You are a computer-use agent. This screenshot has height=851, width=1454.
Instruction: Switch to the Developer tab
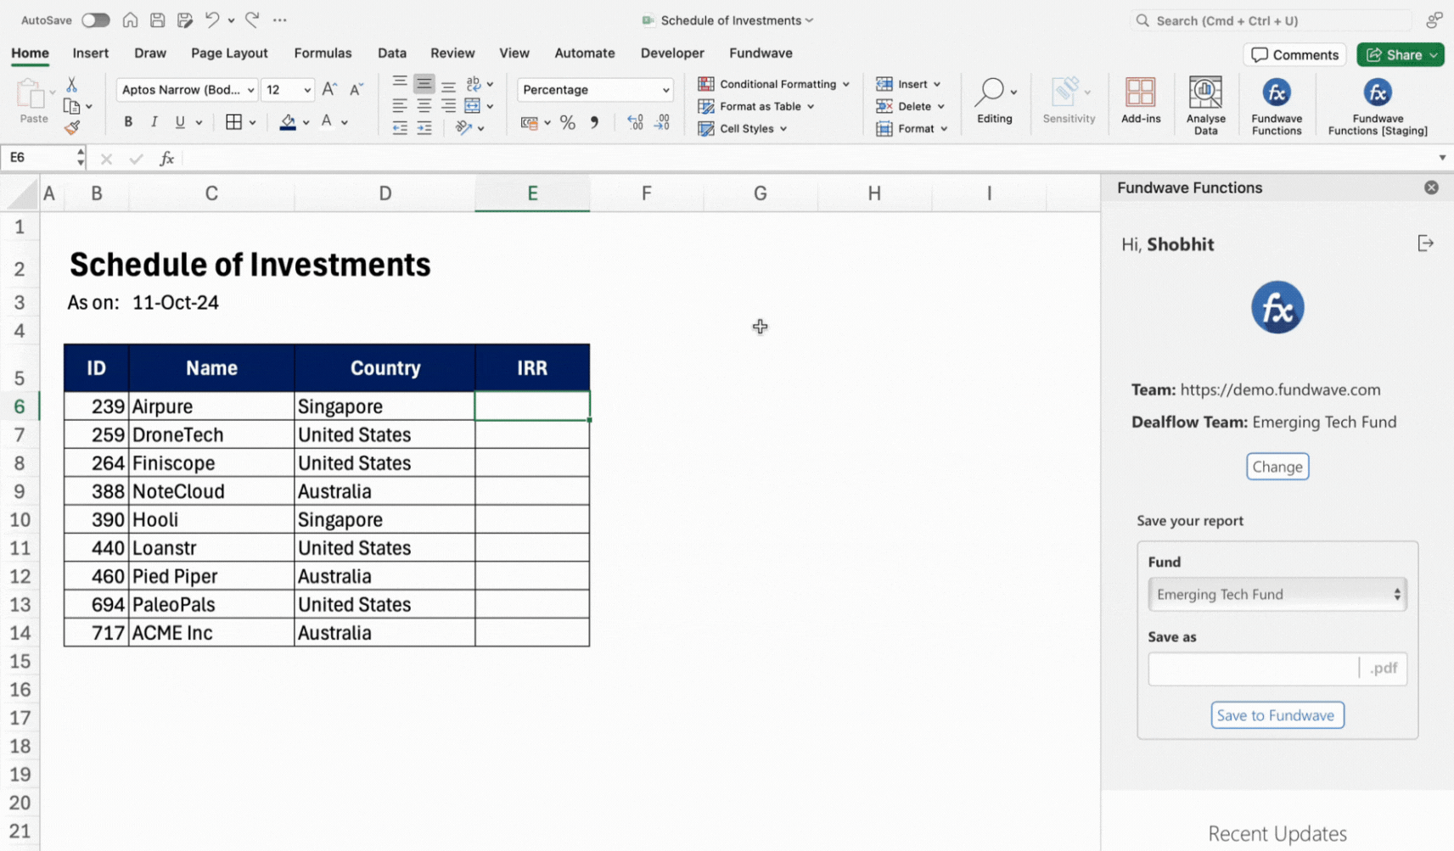(x=672, y=53)
